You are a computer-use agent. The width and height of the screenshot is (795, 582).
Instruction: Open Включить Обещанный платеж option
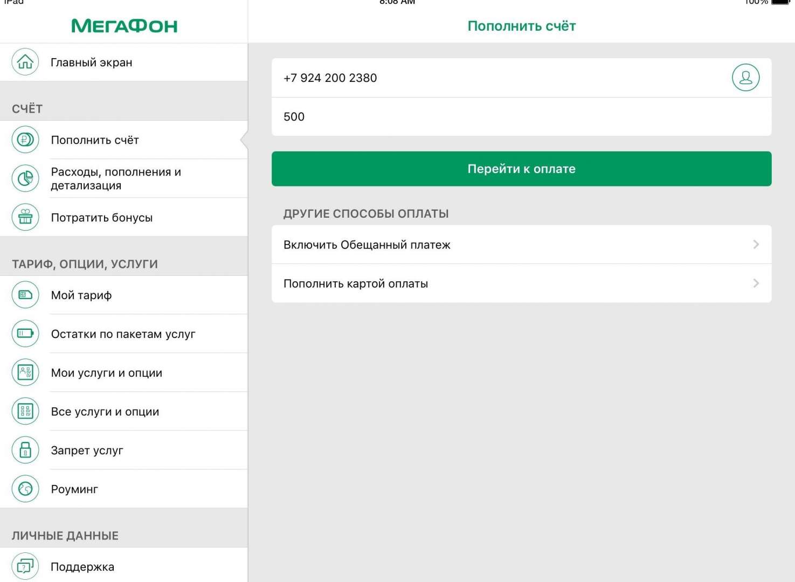(521, 245)
